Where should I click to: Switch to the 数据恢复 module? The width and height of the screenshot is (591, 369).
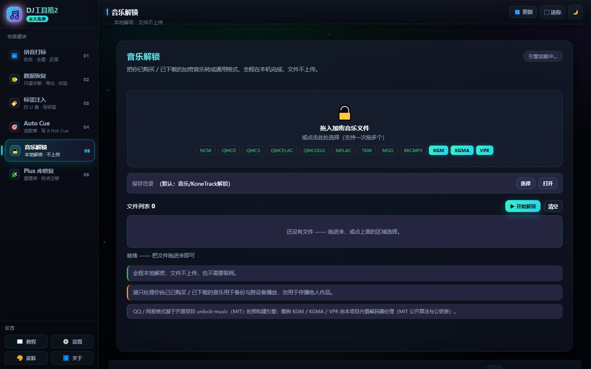(50, 80)
